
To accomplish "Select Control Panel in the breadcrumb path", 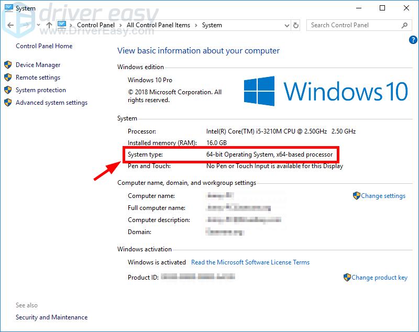I will (x=96, y=25).
